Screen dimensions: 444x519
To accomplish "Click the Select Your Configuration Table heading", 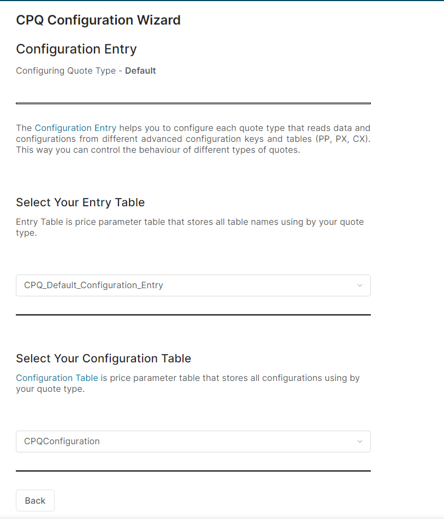I will 103,359.
